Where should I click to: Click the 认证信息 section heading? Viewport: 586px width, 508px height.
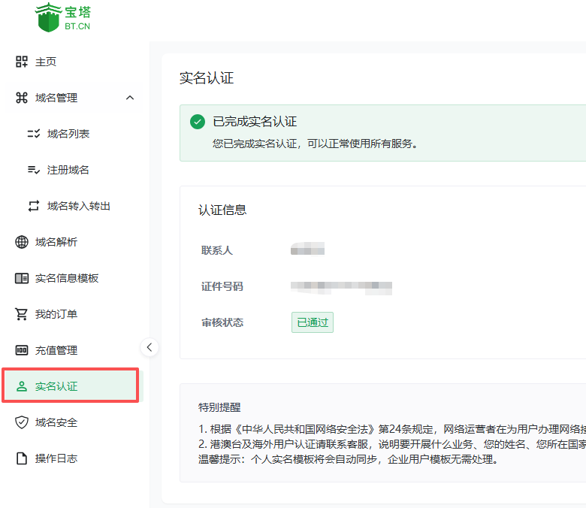click(222, 210)
